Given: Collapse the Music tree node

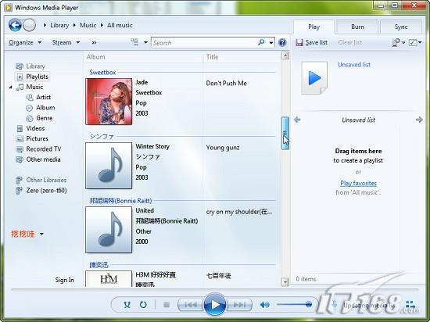Looking at the screenshot, I should [10, 88].
